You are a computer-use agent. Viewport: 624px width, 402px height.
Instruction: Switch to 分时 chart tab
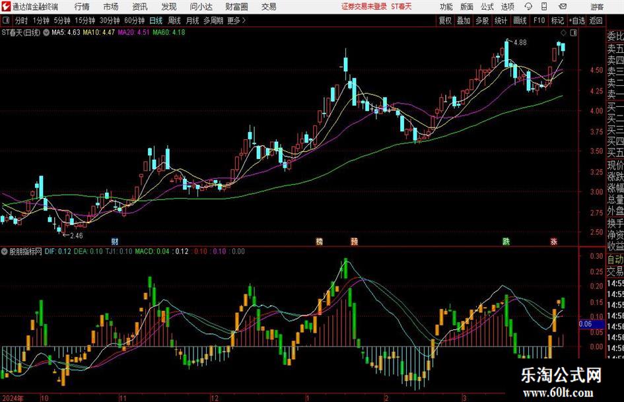22,20
